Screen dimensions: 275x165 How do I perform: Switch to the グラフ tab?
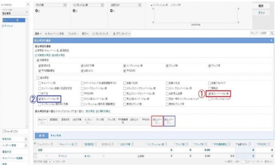(261, 13)
